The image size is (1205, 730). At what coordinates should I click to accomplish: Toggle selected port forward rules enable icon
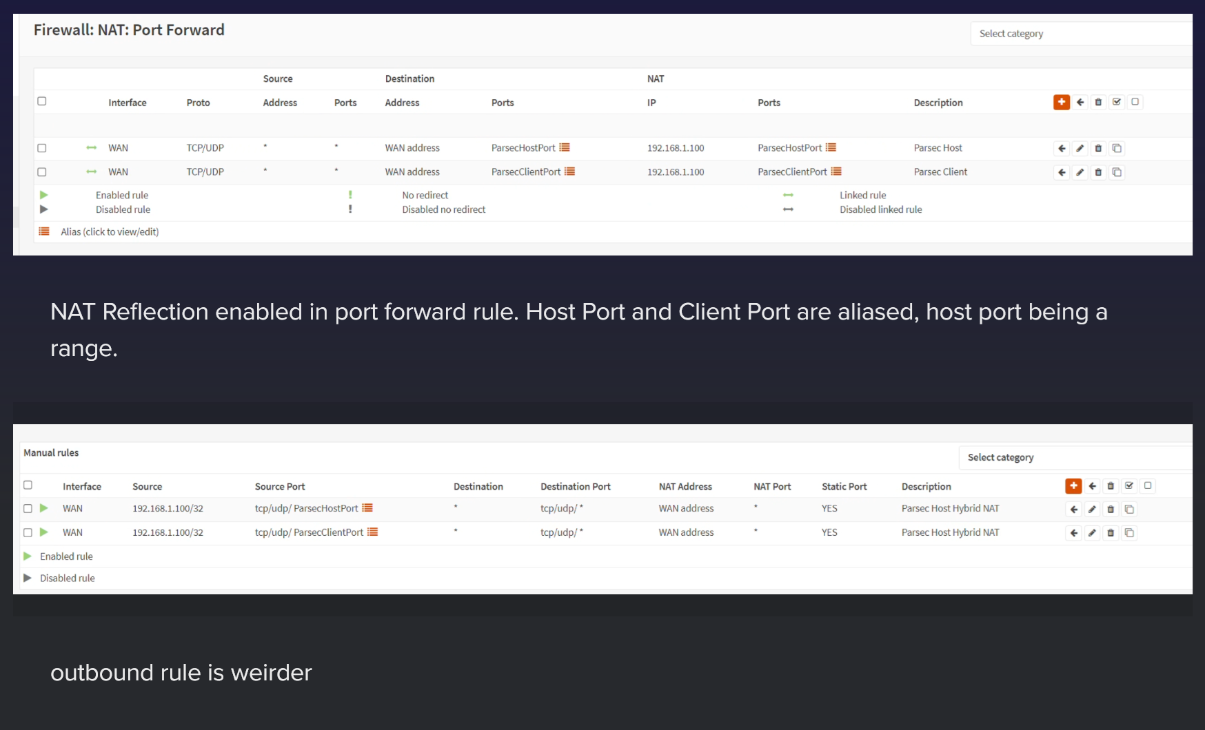[x=1117, y=102]
